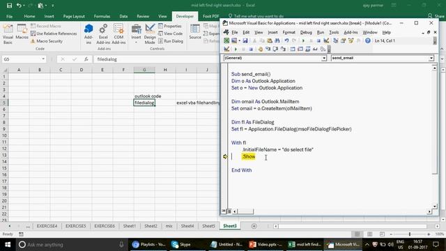
Task: Open the send_email procedure dropdown
Action: [431, 58]
